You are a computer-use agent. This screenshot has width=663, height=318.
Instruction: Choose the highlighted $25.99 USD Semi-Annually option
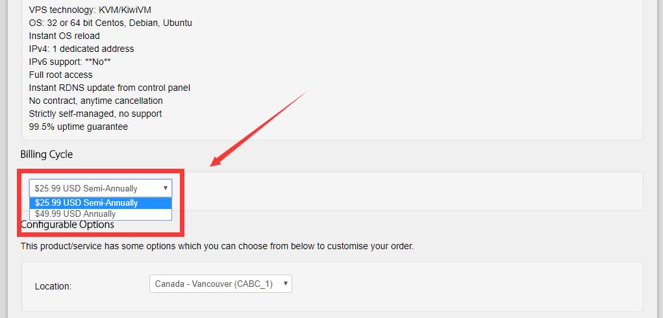pyautogui.click(x=101, y=203)
